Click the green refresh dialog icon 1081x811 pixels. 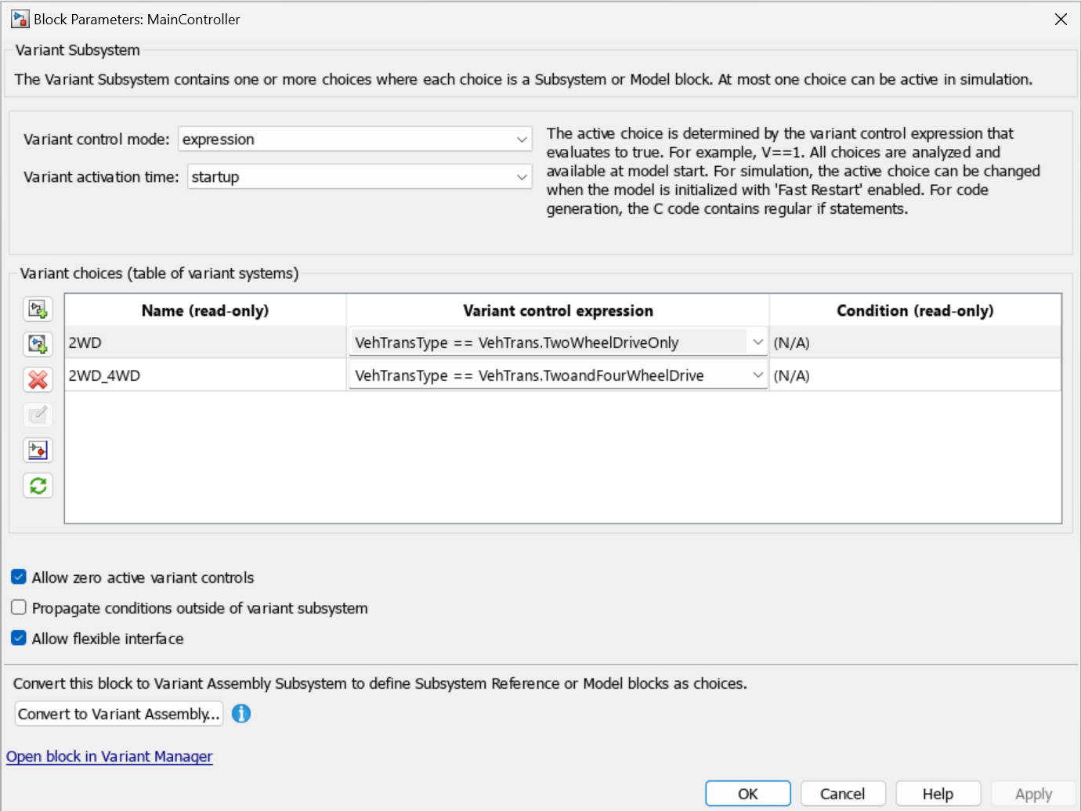[38, 486]
